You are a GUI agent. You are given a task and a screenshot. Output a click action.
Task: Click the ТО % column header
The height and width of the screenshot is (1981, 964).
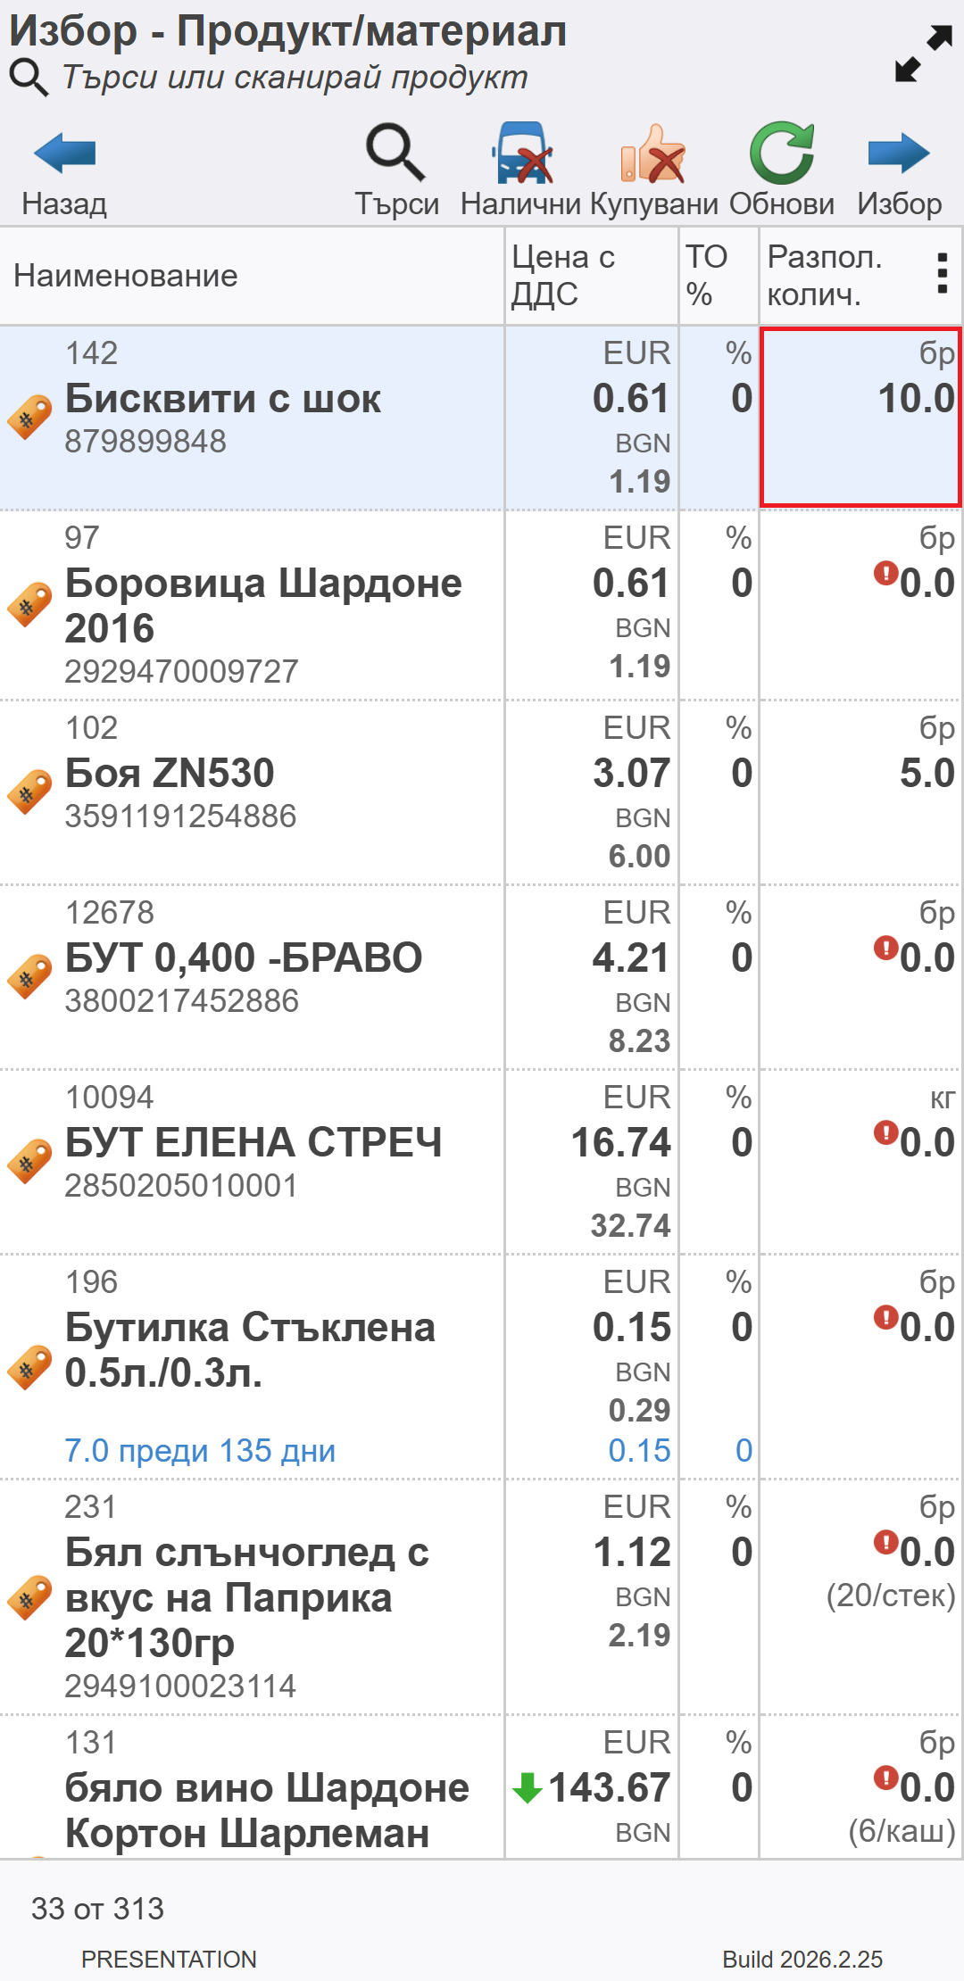707,276
